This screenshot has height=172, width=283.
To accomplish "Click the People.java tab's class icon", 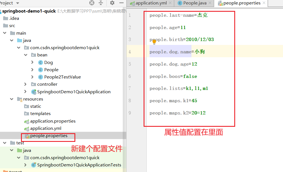I will click(180, 3).
